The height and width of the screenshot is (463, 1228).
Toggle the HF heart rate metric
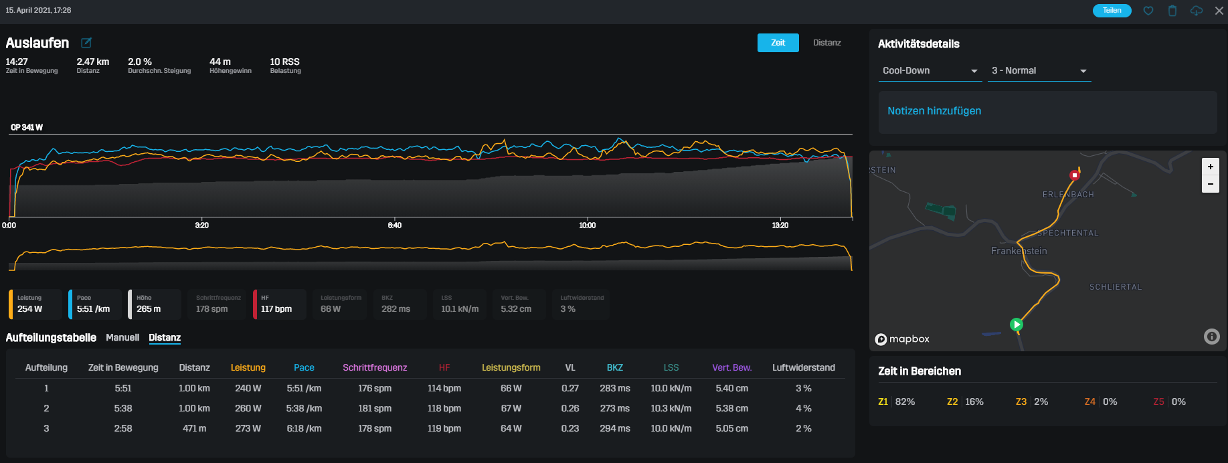[x=279, y=304]
